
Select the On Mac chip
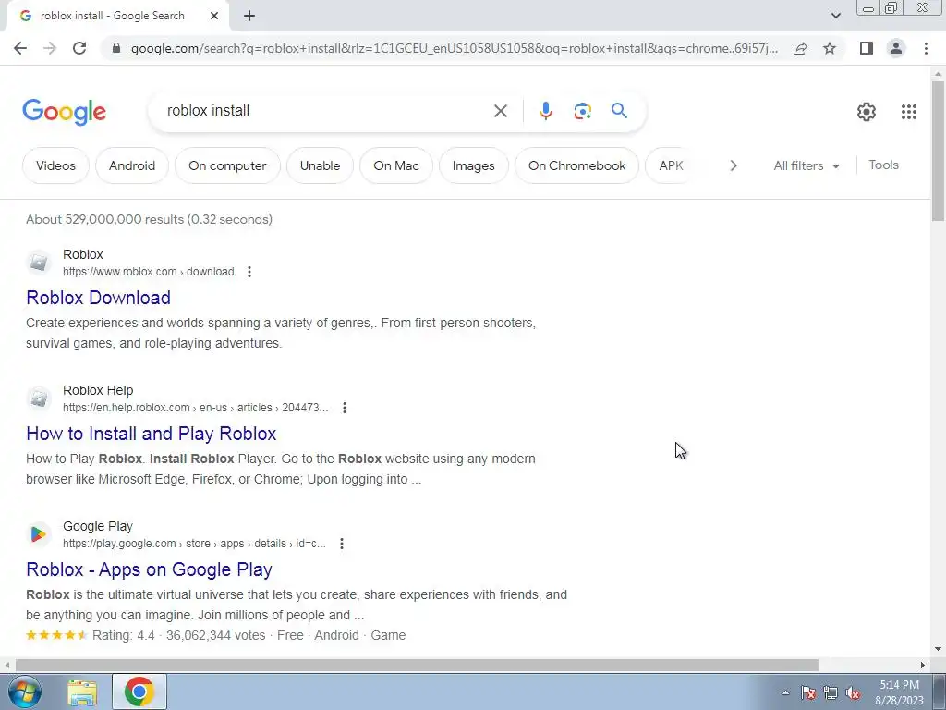click(395, 165)
